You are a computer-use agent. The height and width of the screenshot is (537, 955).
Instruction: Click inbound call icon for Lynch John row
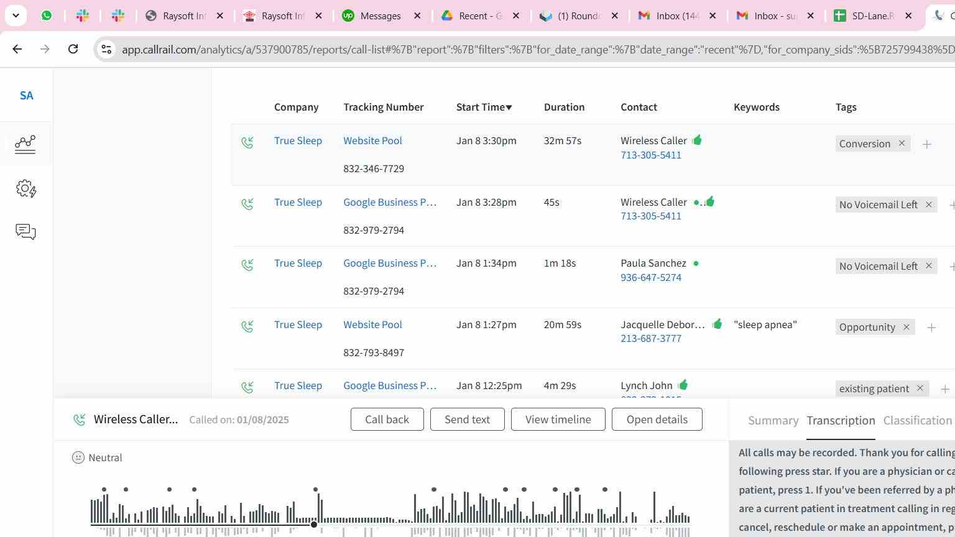pos(247,387)
